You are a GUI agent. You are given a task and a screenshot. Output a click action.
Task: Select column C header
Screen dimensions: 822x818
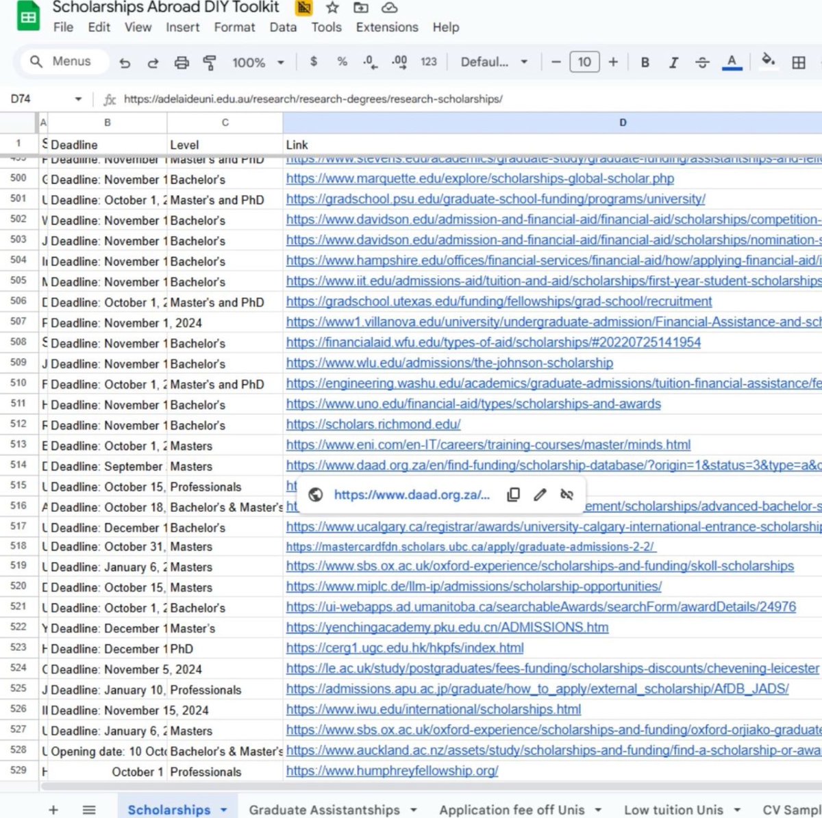[225, 123]
